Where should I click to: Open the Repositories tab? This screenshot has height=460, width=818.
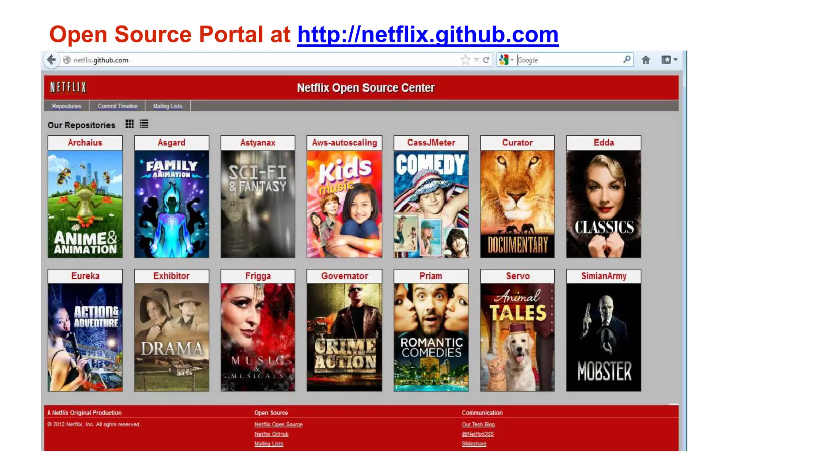(67, 106)
